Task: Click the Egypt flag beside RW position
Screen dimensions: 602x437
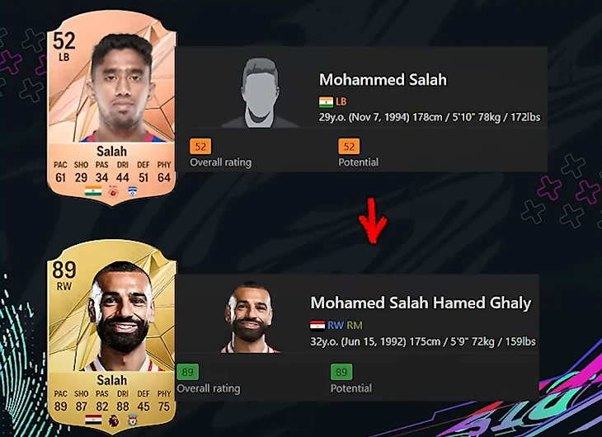Action: tap(317, 326)
